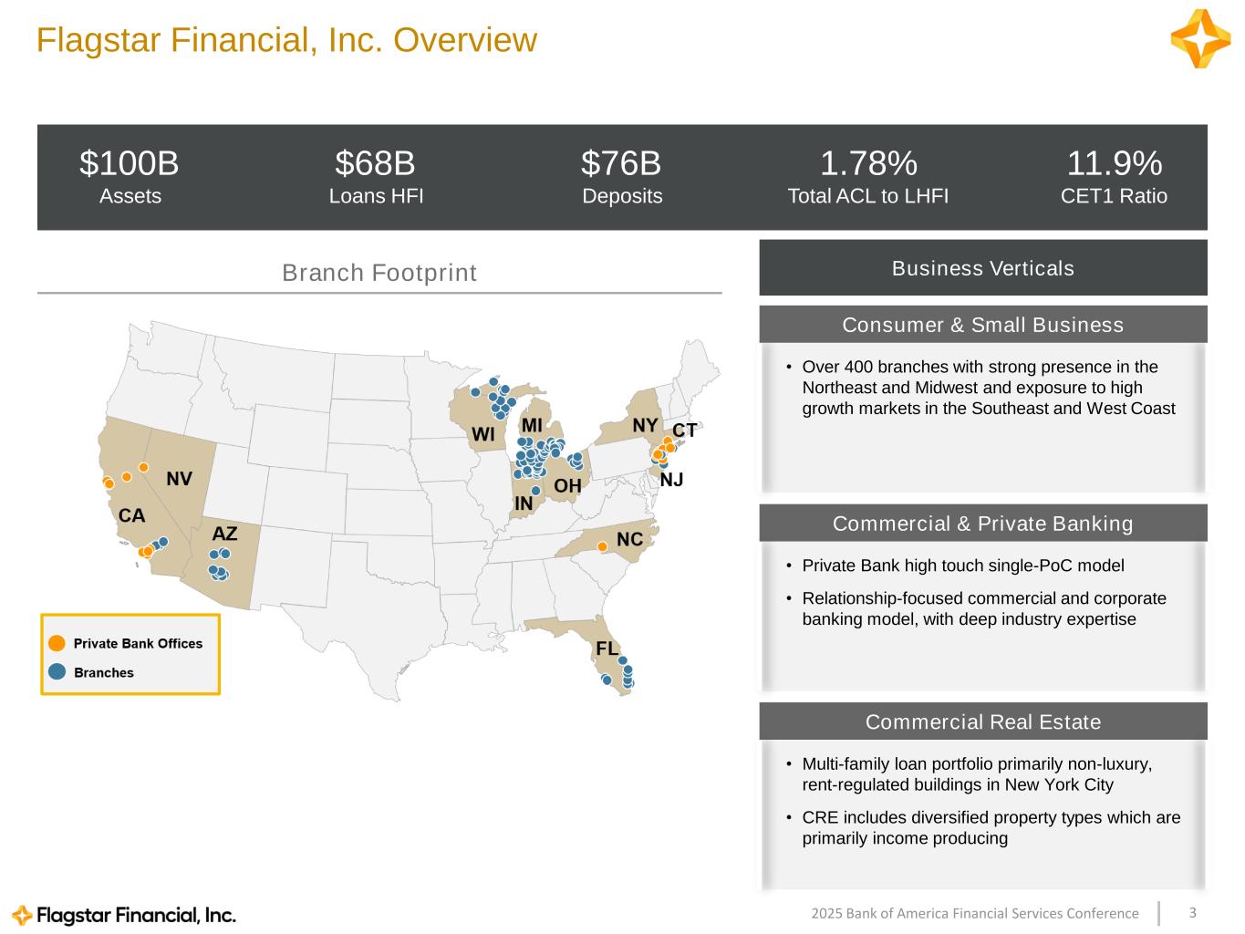Open the Commercial Real Estate header

pos(982,722)
